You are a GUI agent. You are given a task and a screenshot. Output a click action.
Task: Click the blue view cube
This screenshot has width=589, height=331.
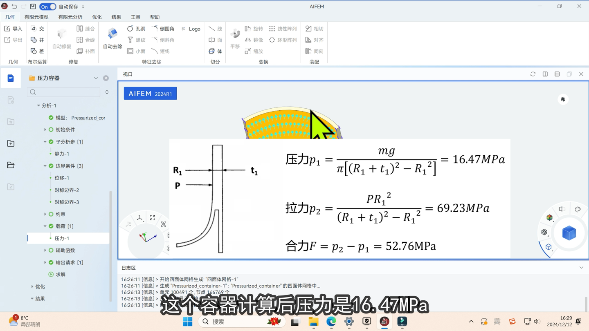click(569, 233)
